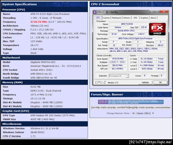Select the SPD tab

[136, 18]
